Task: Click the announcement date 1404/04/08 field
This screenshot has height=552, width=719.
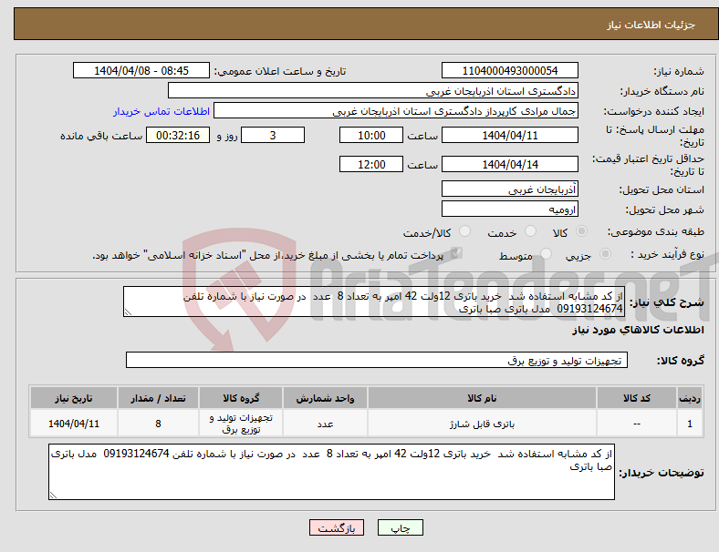Action: click(x=141, y=70)
